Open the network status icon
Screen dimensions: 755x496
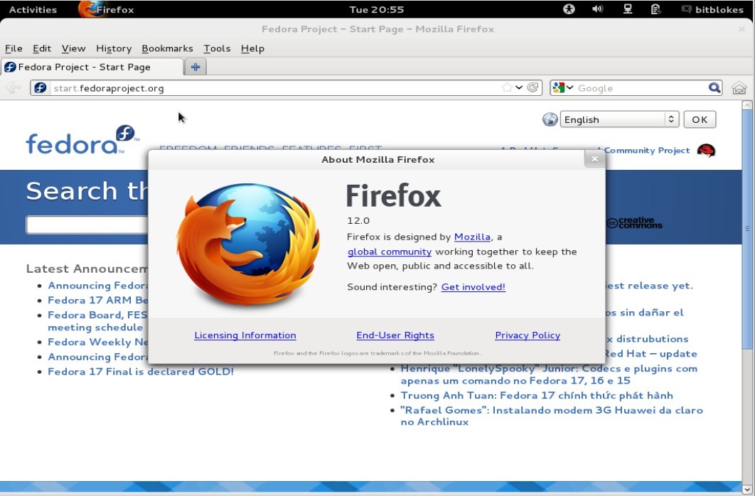628,9
